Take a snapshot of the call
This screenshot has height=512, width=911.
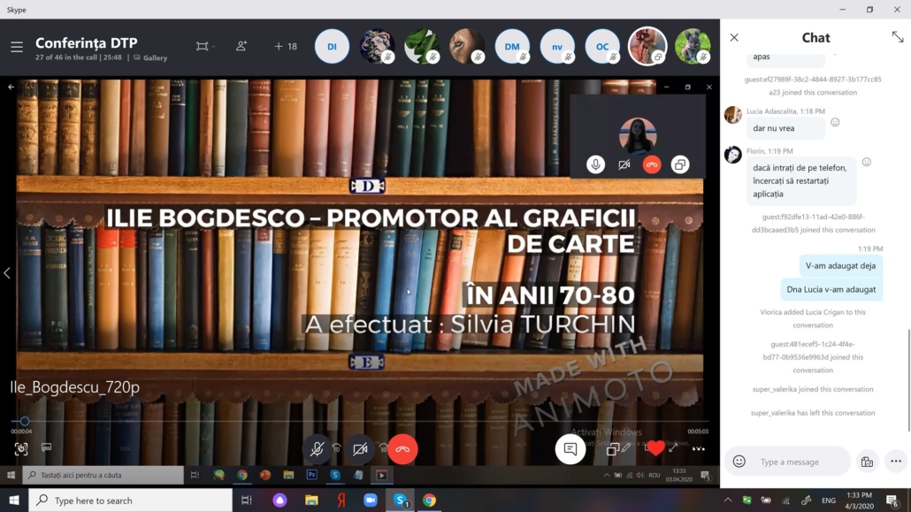pos(21,449)
